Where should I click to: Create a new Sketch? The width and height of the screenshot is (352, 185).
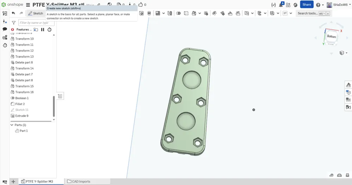point(36,13)
